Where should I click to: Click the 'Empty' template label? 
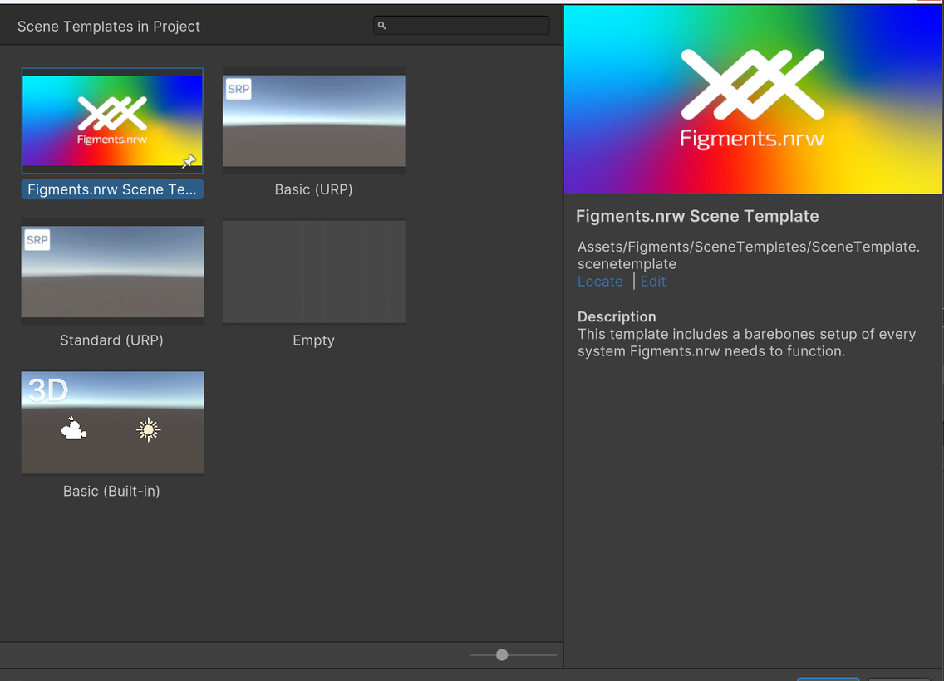coord(313,340)
